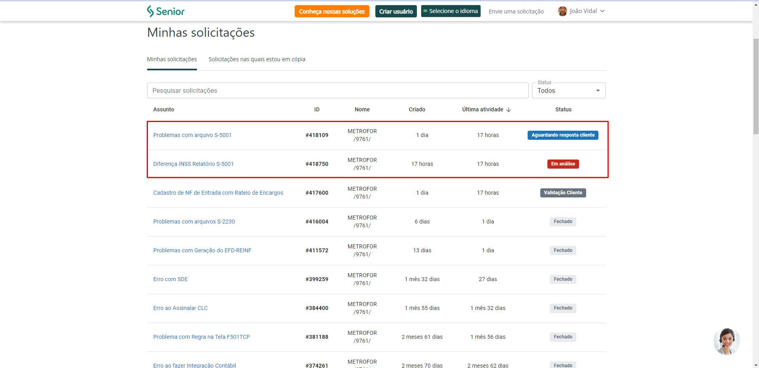
Task: Click ticket ID #418109
Action: coord(317,135)
